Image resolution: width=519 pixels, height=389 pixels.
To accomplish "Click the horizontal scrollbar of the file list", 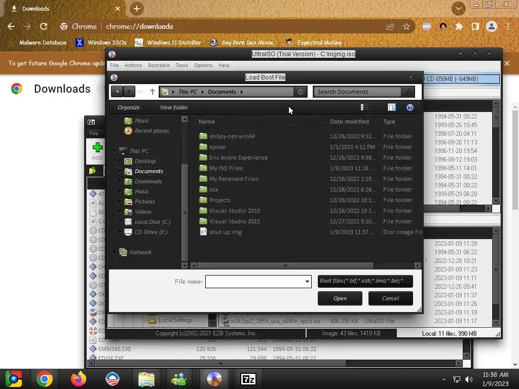I will [x=285, y=265].
